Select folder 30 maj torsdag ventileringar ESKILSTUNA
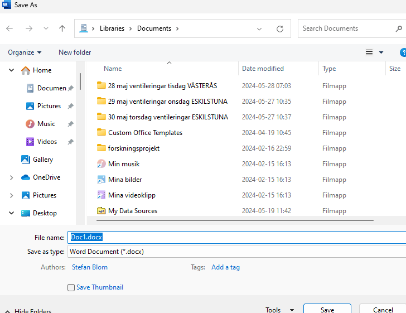 click(168, 117)
